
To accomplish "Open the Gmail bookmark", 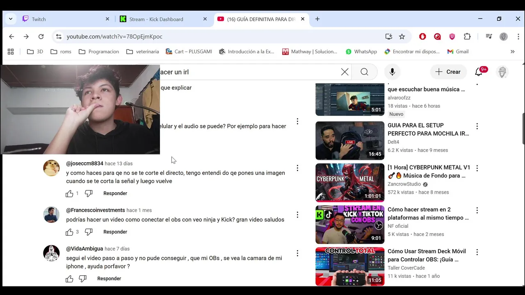I will tap(458, 52).
